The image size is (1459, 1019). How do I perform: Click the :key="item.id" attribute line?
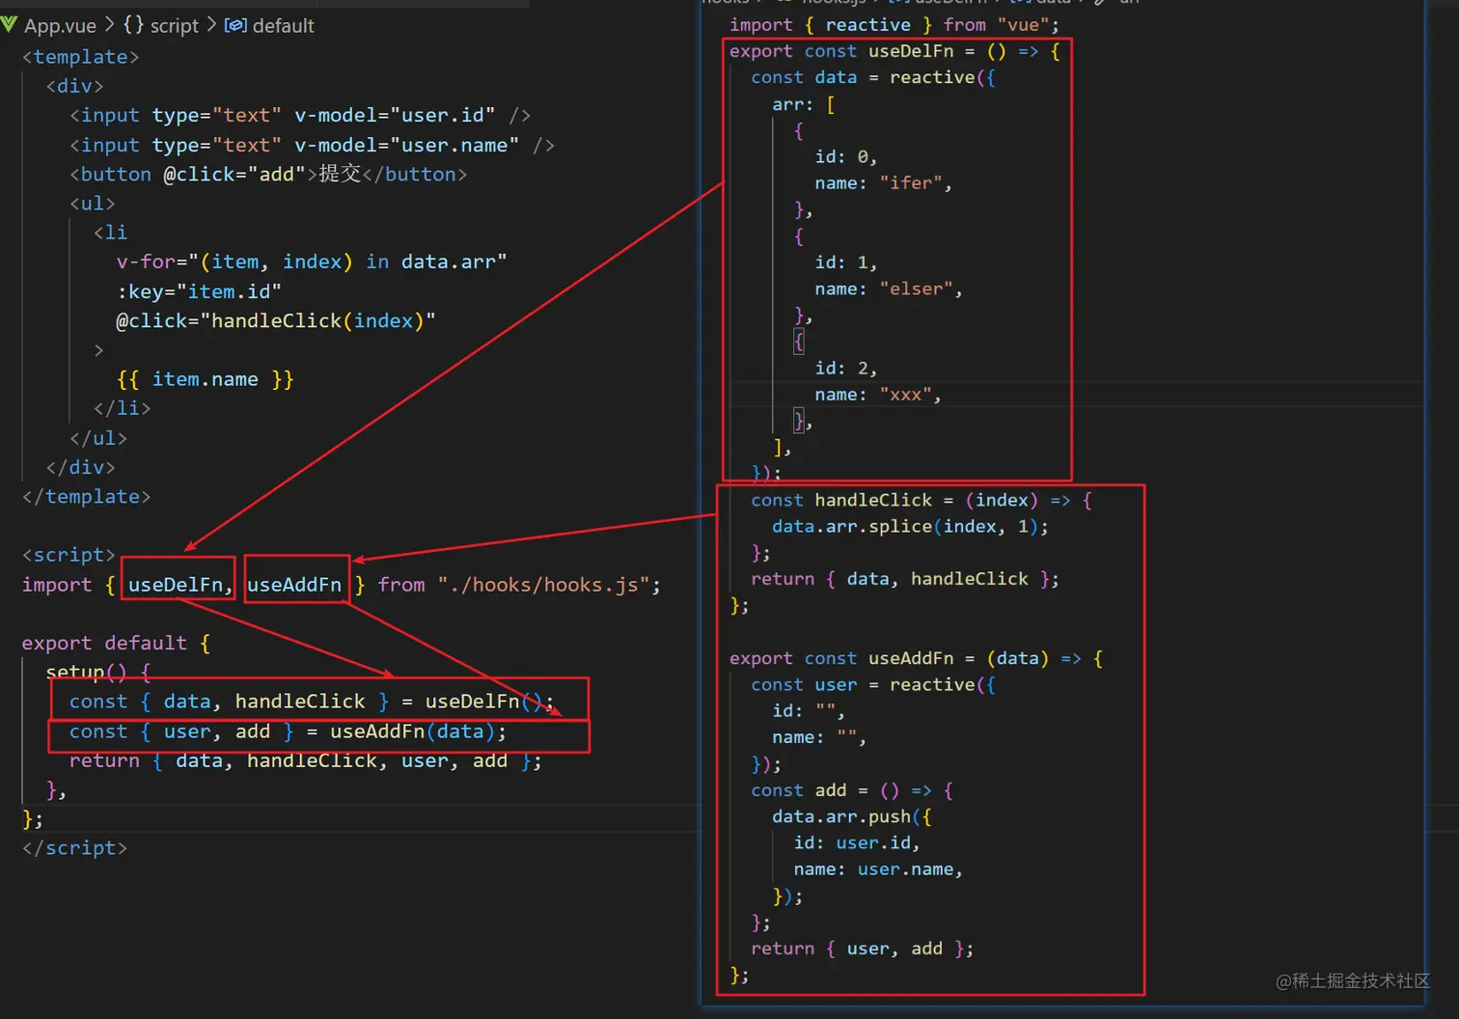click(x=199, y=291)
